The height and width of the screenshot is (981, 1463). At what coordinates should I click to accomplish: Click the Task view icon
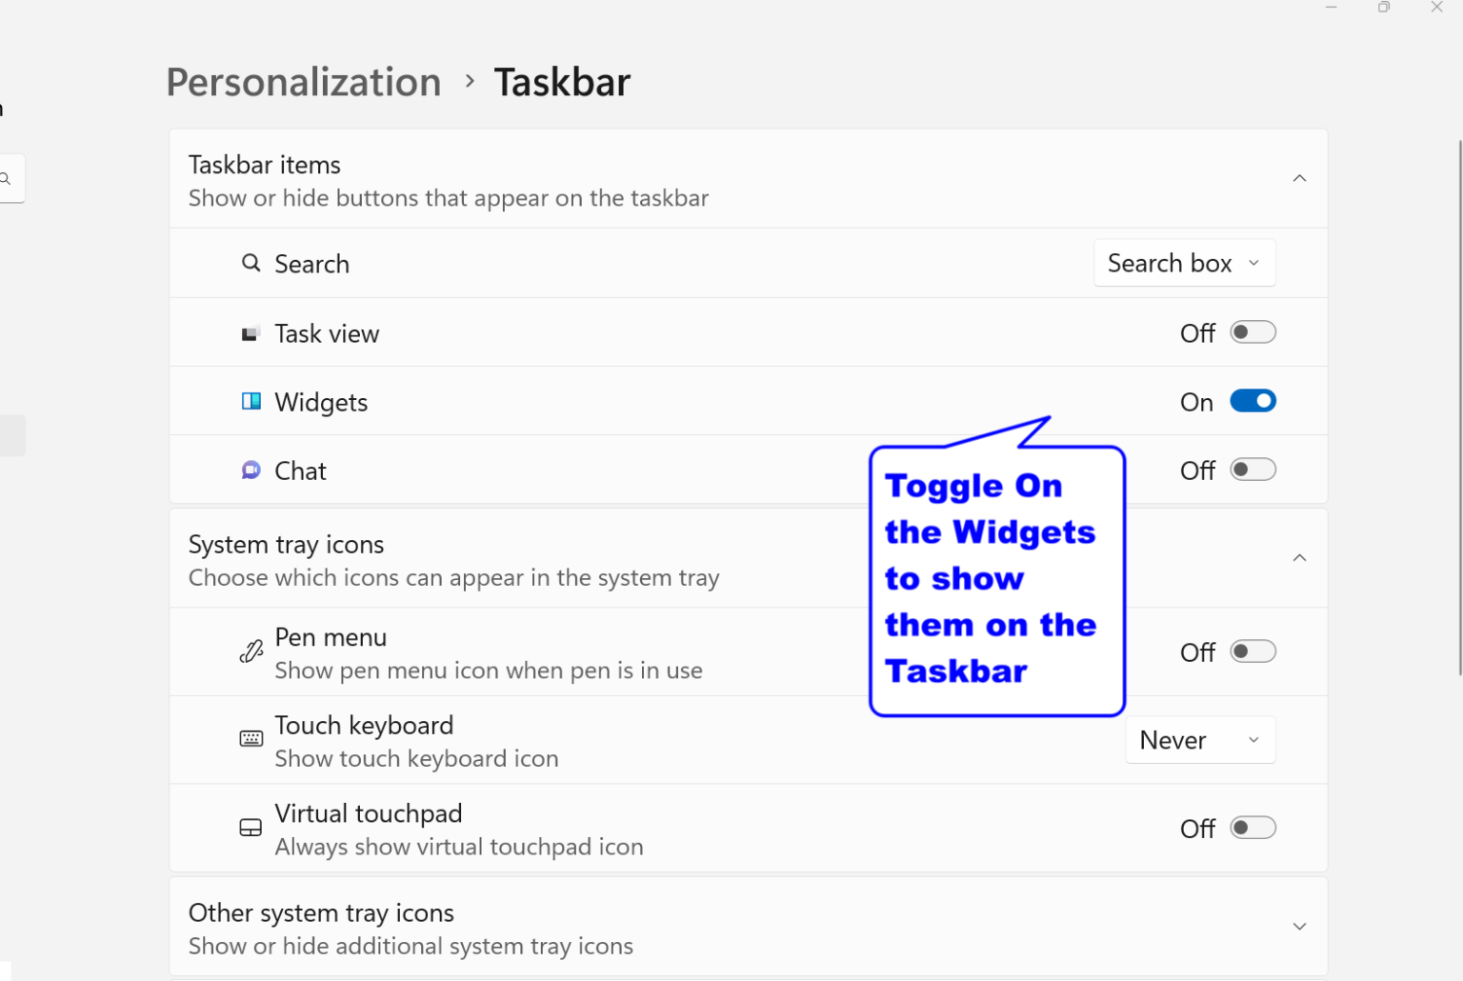pyautogui.click(x=251, y=332)
